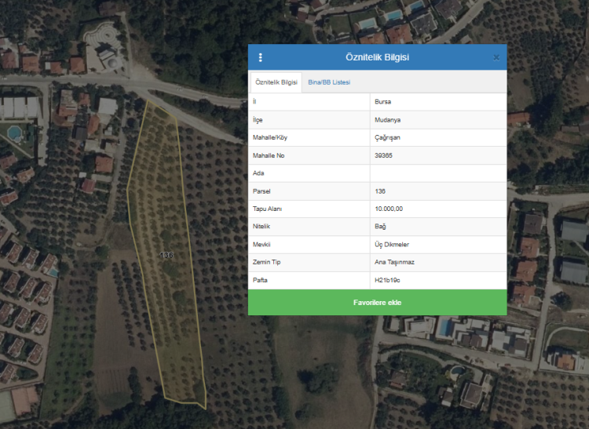Close the Öznitelik Bilgisi dialog
Viewport: 589px width, 429px height.
pos(496,57)
